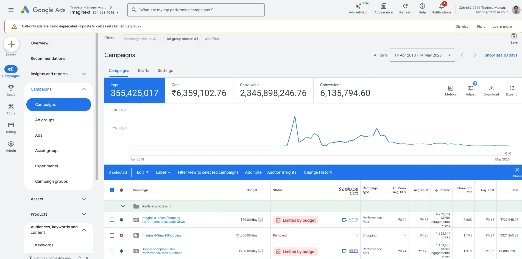Open the Edit dropdown for selected campaigns

click(143, 172)
